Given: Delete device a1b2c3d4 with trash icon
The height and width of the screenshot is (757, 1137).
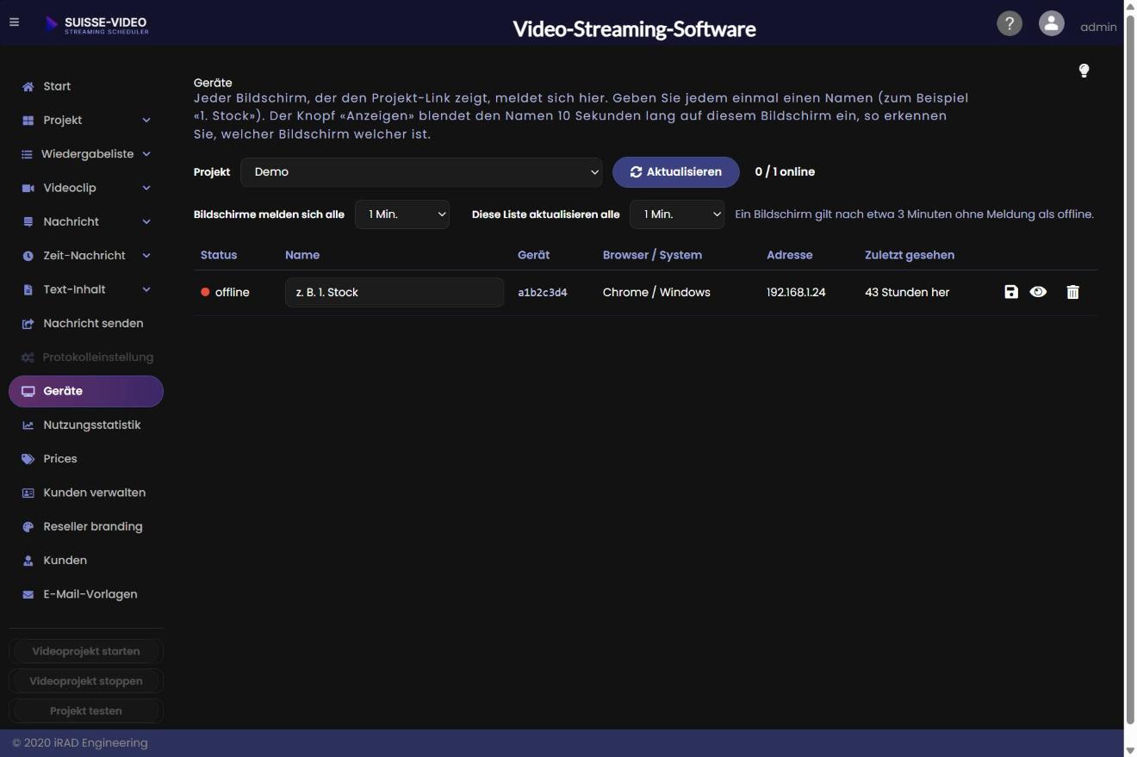Looking at the screenshot, I should (1072, 292).
